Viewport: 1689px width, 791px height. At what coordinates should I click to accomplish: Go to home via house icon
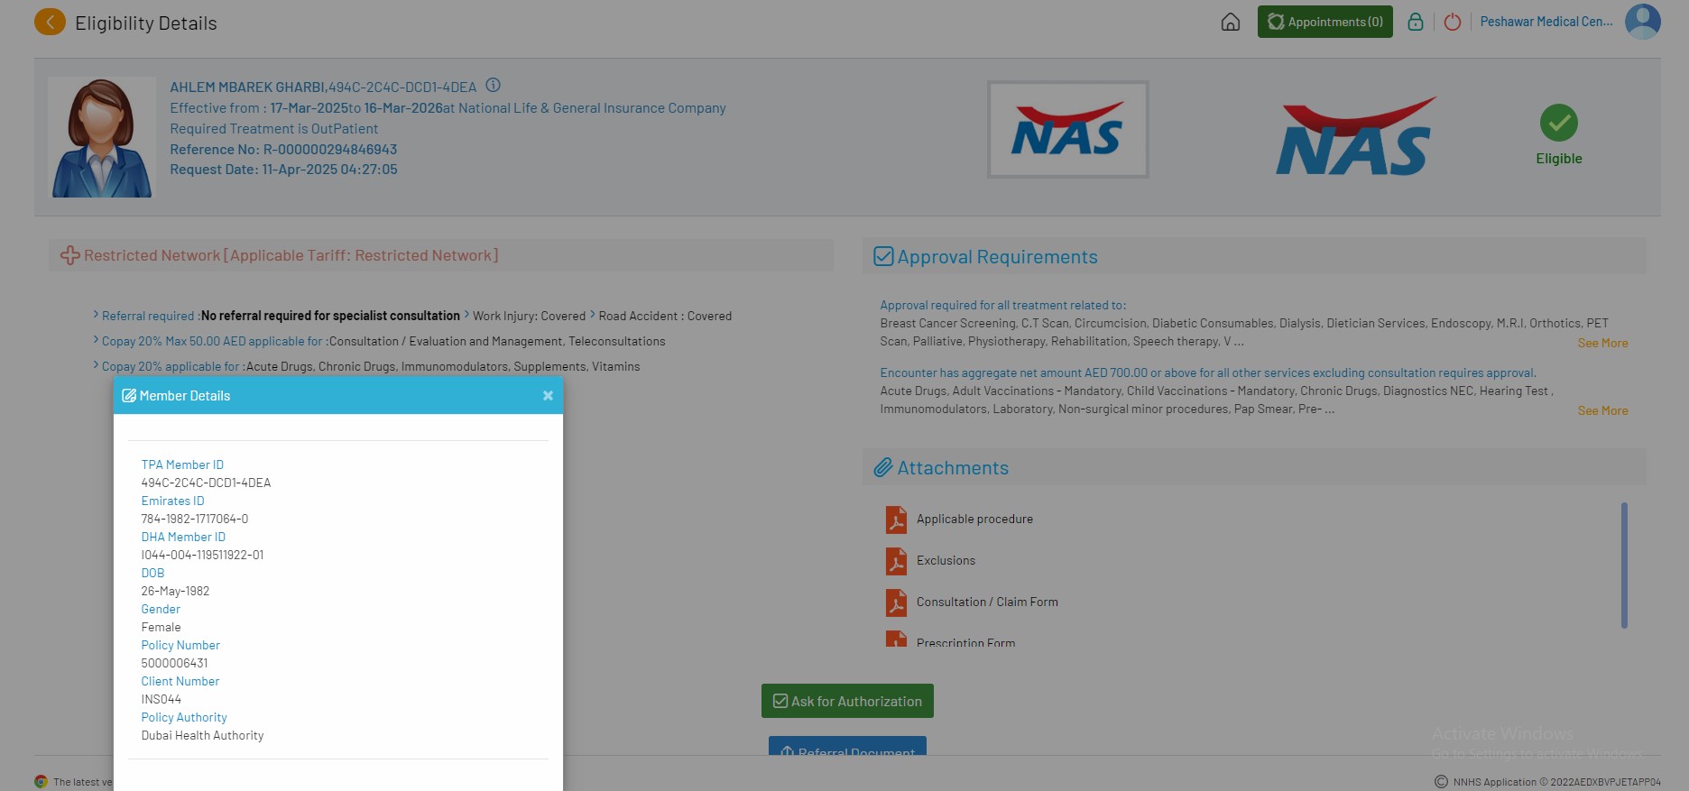pos(1230,22)
